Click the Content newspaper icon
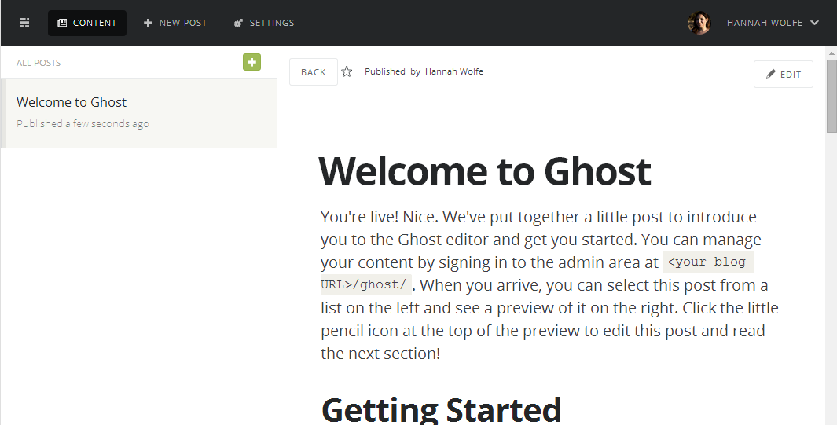Screen dimensions: 837x425 point(62,23)
